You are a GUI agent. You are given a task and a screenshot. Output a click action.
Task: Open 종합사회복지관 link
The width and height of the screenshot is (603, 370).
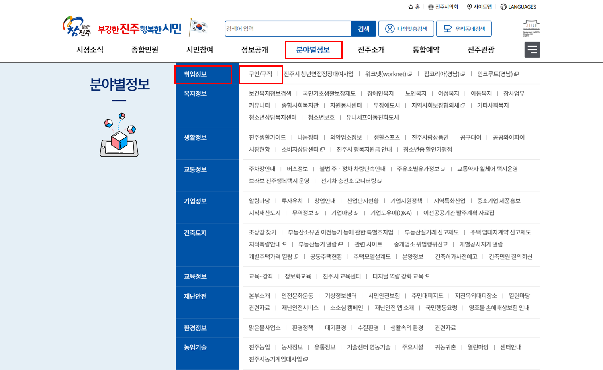[300, 105]
